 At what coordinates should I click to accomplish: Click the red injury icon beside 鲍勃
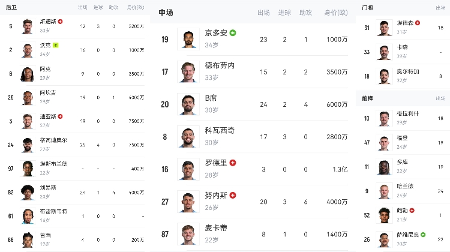point(412,211)
